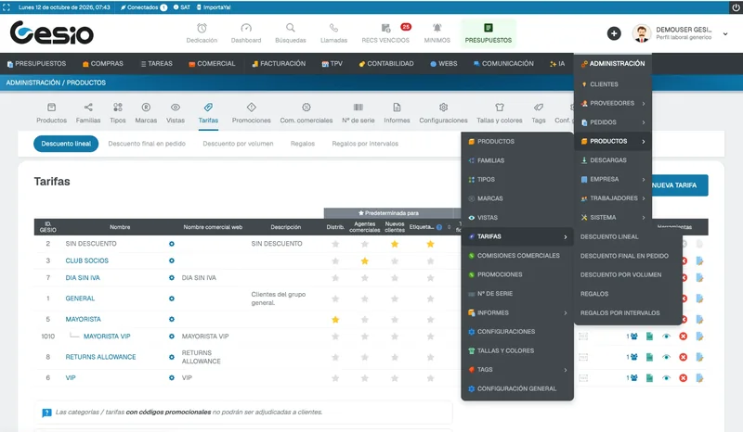
Task: Open Com. comerciales toolbar icon
Action: pos(306,108)
